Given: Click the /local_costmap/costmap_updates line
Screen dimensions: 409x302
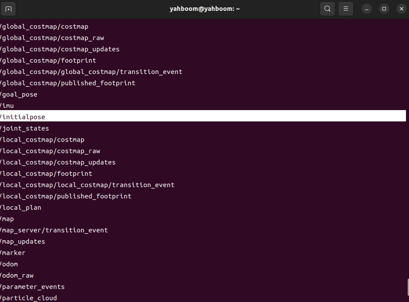Looking at the screenshot, I should pyautogui.click(x=57, y=162).
